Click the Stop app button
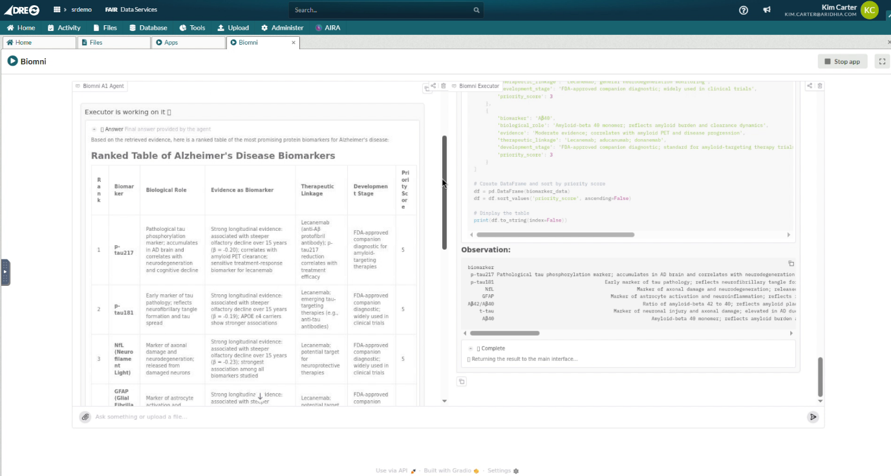 842,61
